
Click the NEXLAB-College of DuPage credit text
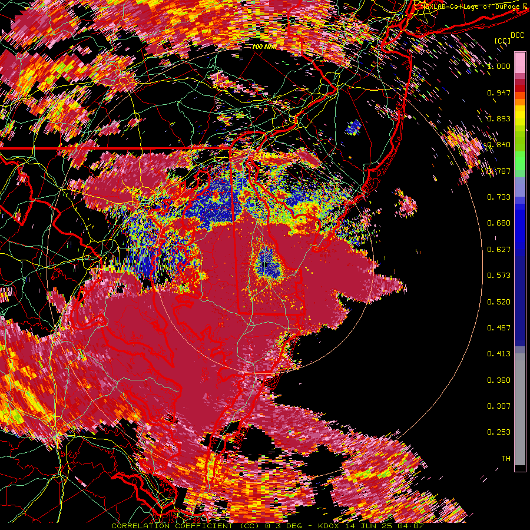click(x=473, y=6)
